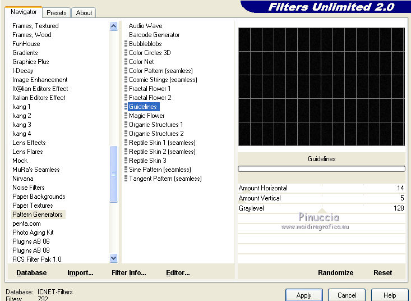411x301 pixels.
Task: Open the kang 3 category
Action: click(x=21, y=125)
